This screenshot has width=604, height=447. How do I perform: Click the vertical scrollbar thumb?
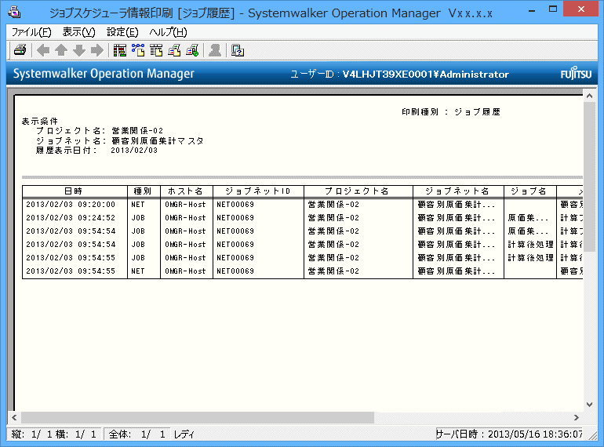click(589, 176)
